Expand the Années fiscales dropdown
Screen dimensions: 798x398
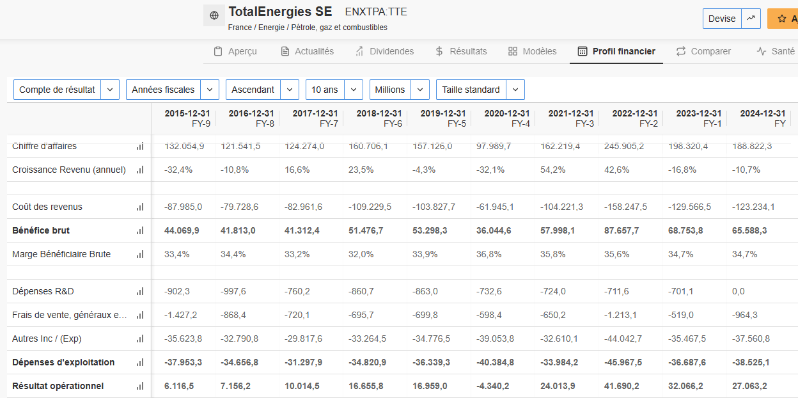point(173,90)
